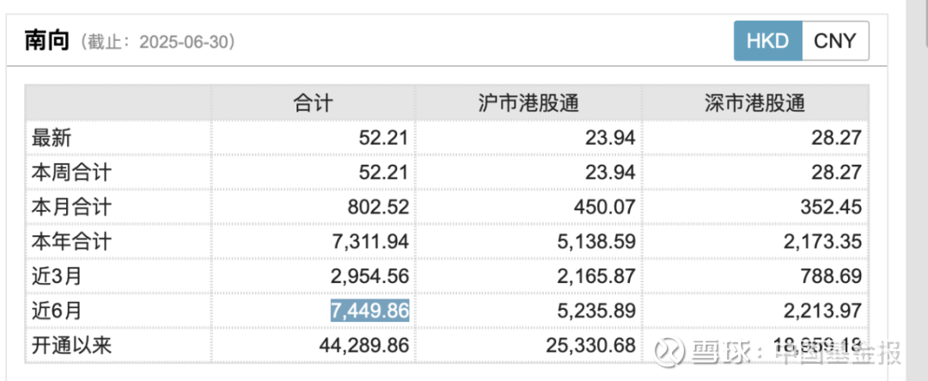The height and width of the screenshot is (381, 928).
Task: Click the 788.69 Shenzhen three-month cell
Action: tap(836, 276)
